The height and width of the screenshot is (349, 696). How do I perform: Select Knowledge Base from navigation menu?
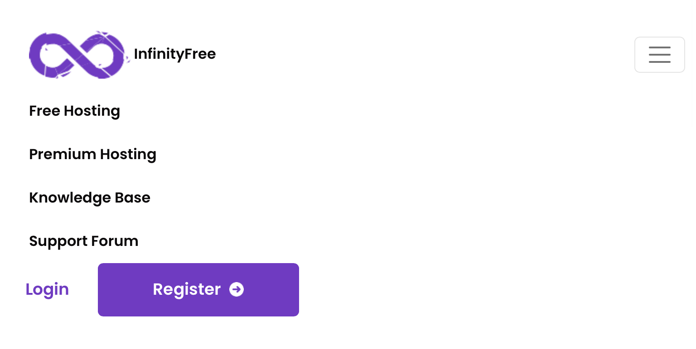[x=89, y=198]
